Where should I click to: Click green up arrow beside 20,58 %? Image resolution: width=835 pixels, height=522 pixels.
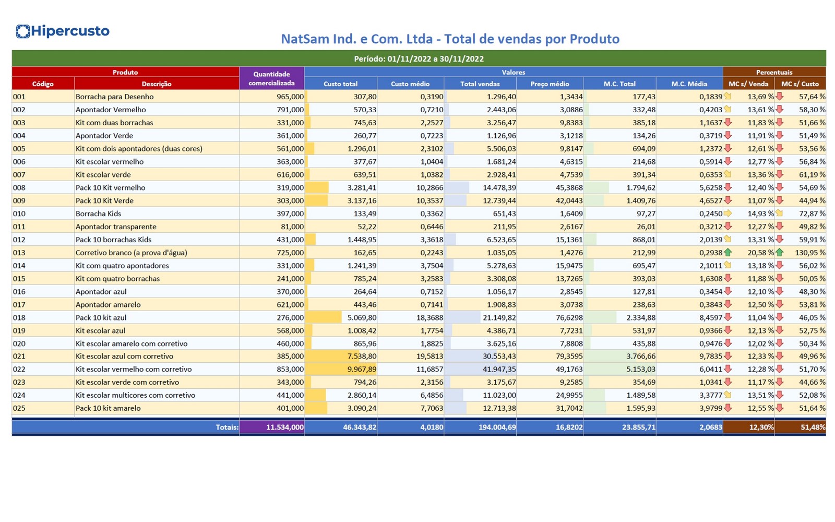click(x=728, y=253)
